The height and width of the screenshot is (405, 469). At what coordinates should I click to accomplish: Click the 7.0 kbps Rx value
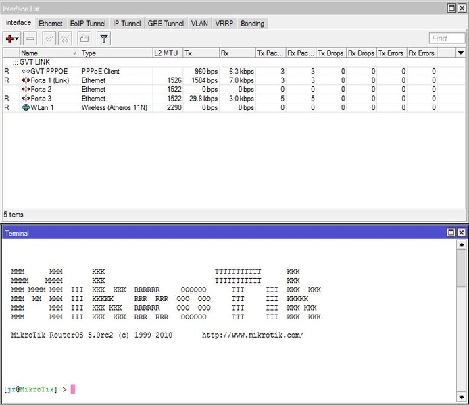pyautogui.click(x=241, y=80)
